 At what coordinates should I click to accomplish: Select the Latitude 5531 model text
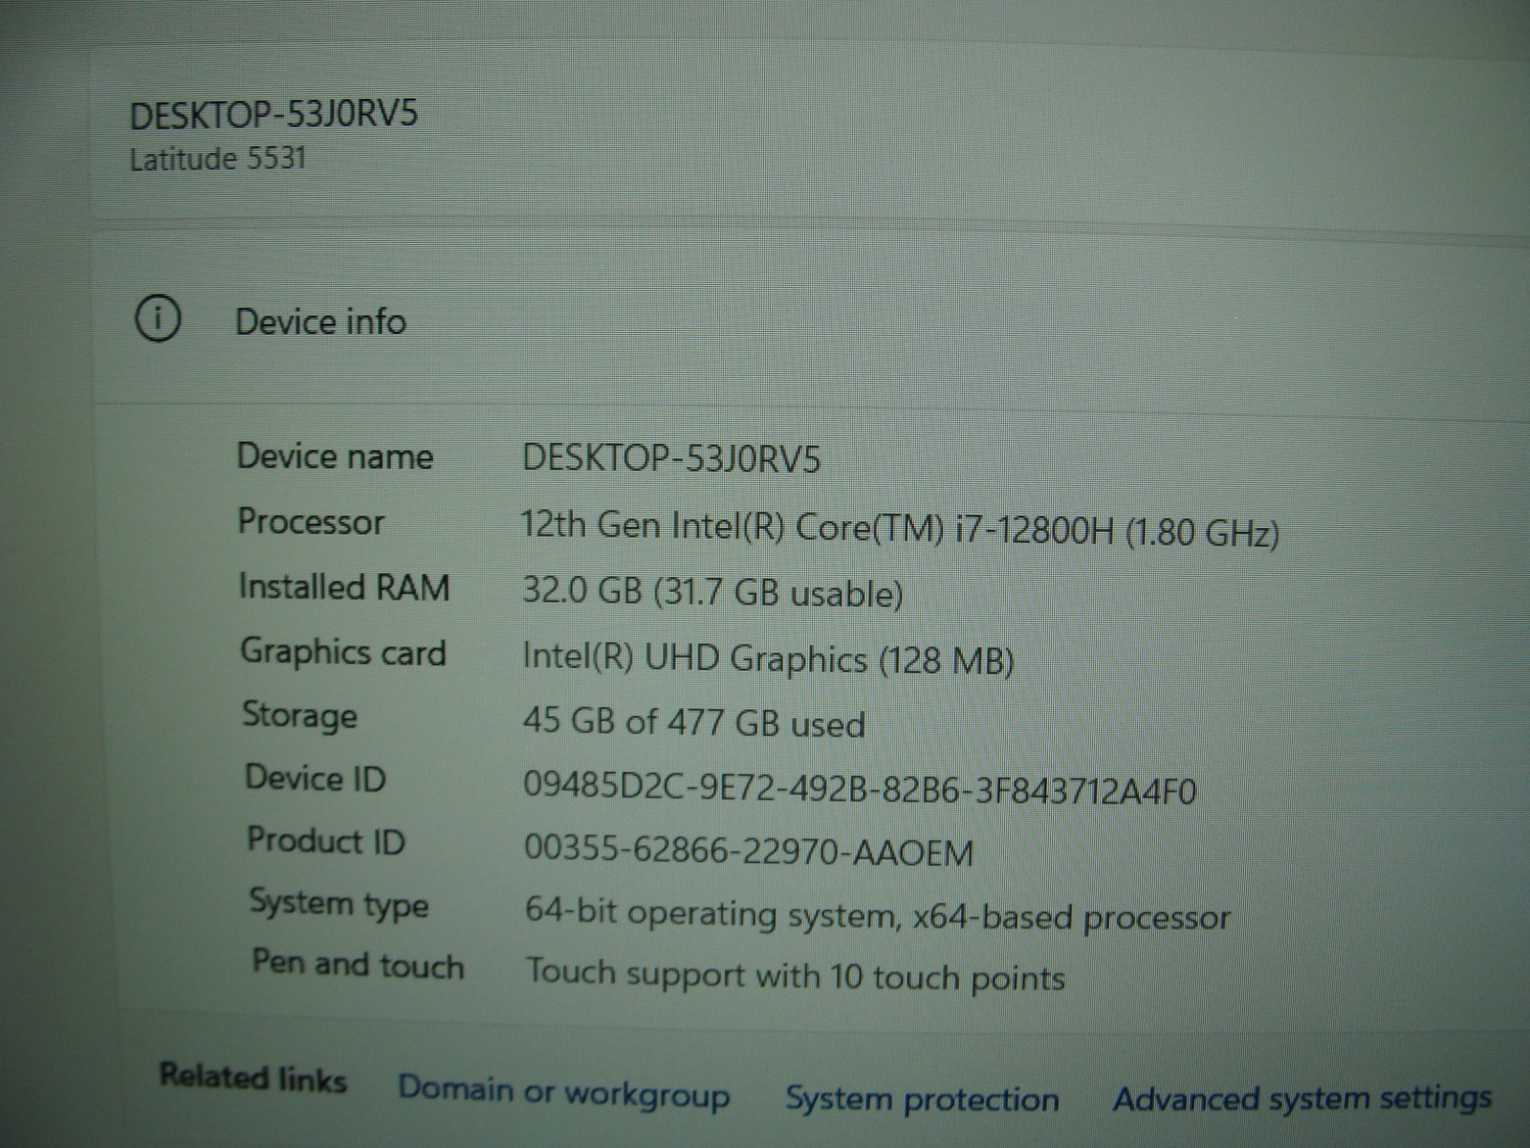click(x=218, y=159)
